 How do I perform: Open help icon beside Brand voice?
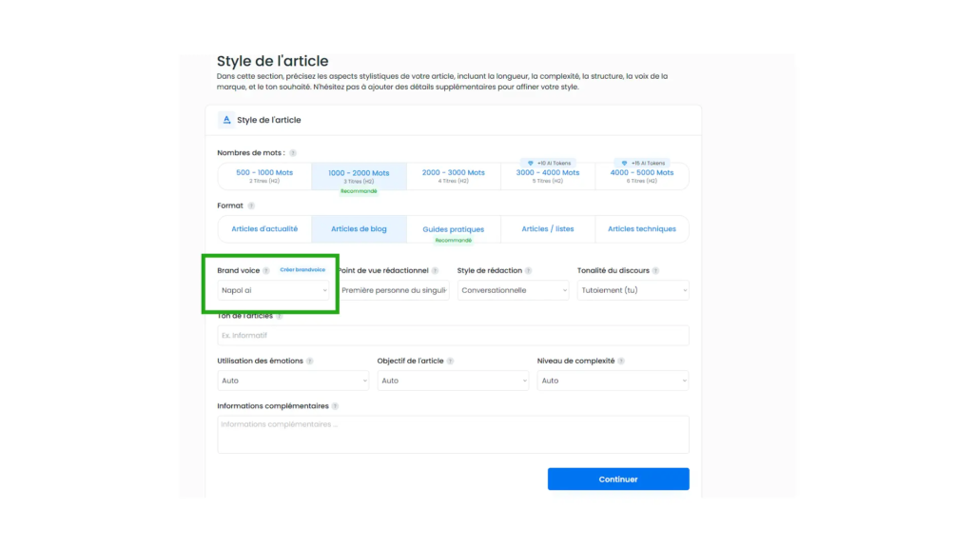click(266, 271)
